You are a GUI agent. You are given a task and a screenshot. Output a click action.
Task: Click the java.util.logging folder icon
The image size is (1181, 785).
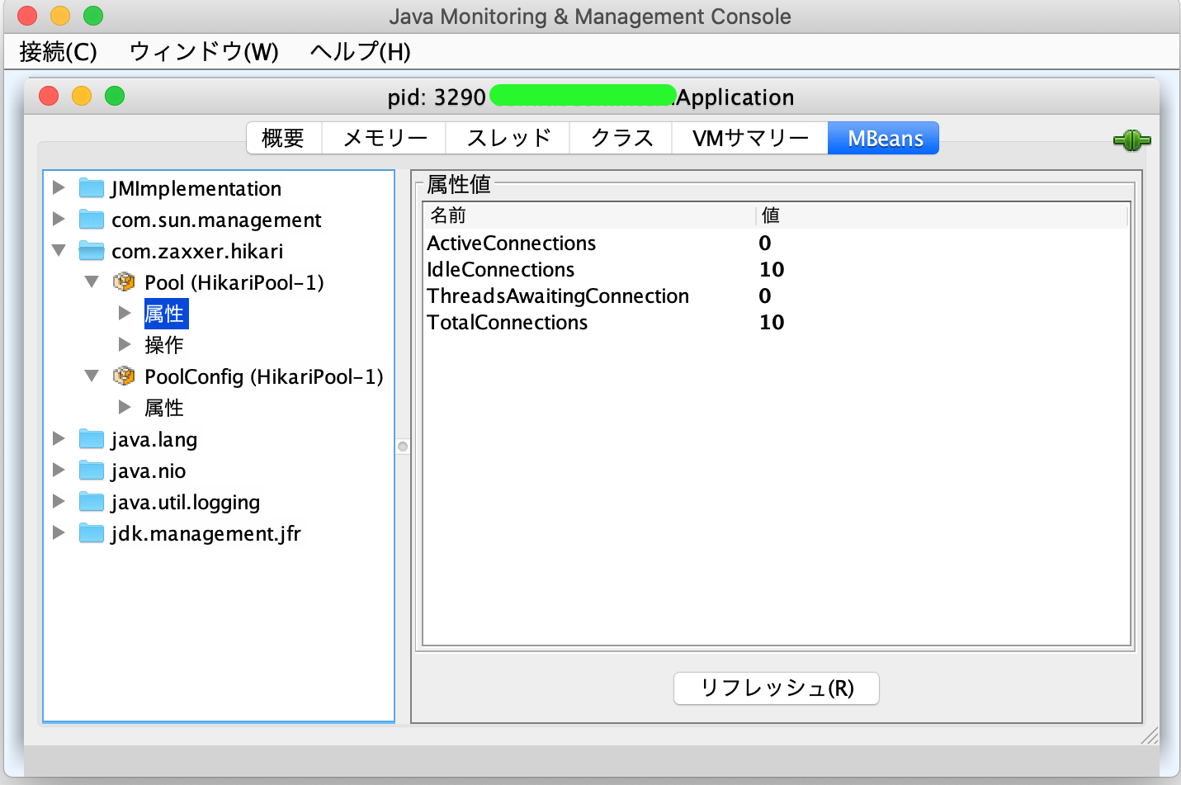click(91, 502)
